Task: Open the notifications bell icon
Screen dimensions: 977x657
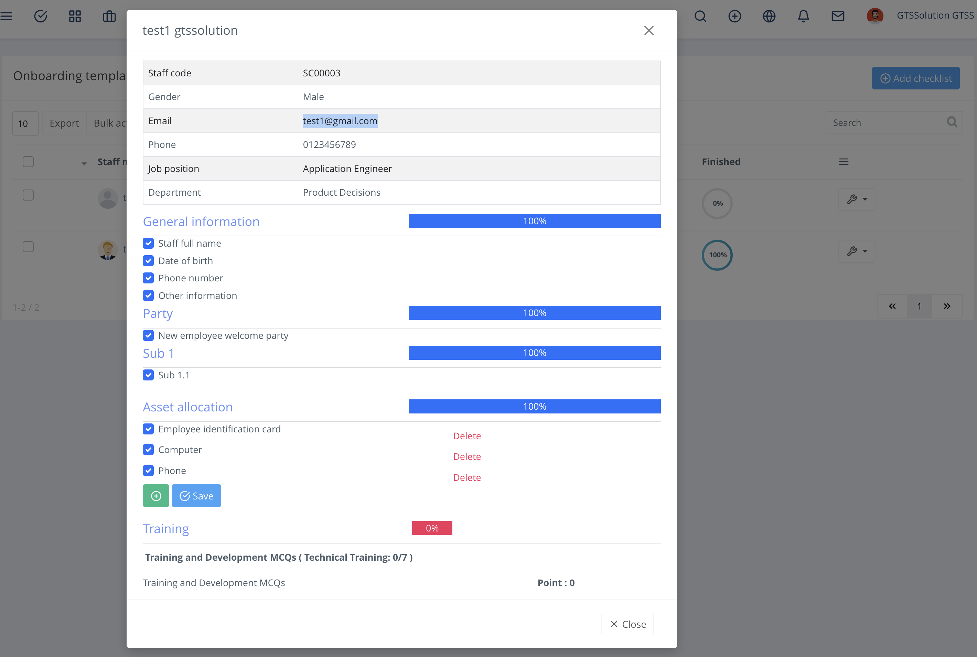Action: click(803, 17)
